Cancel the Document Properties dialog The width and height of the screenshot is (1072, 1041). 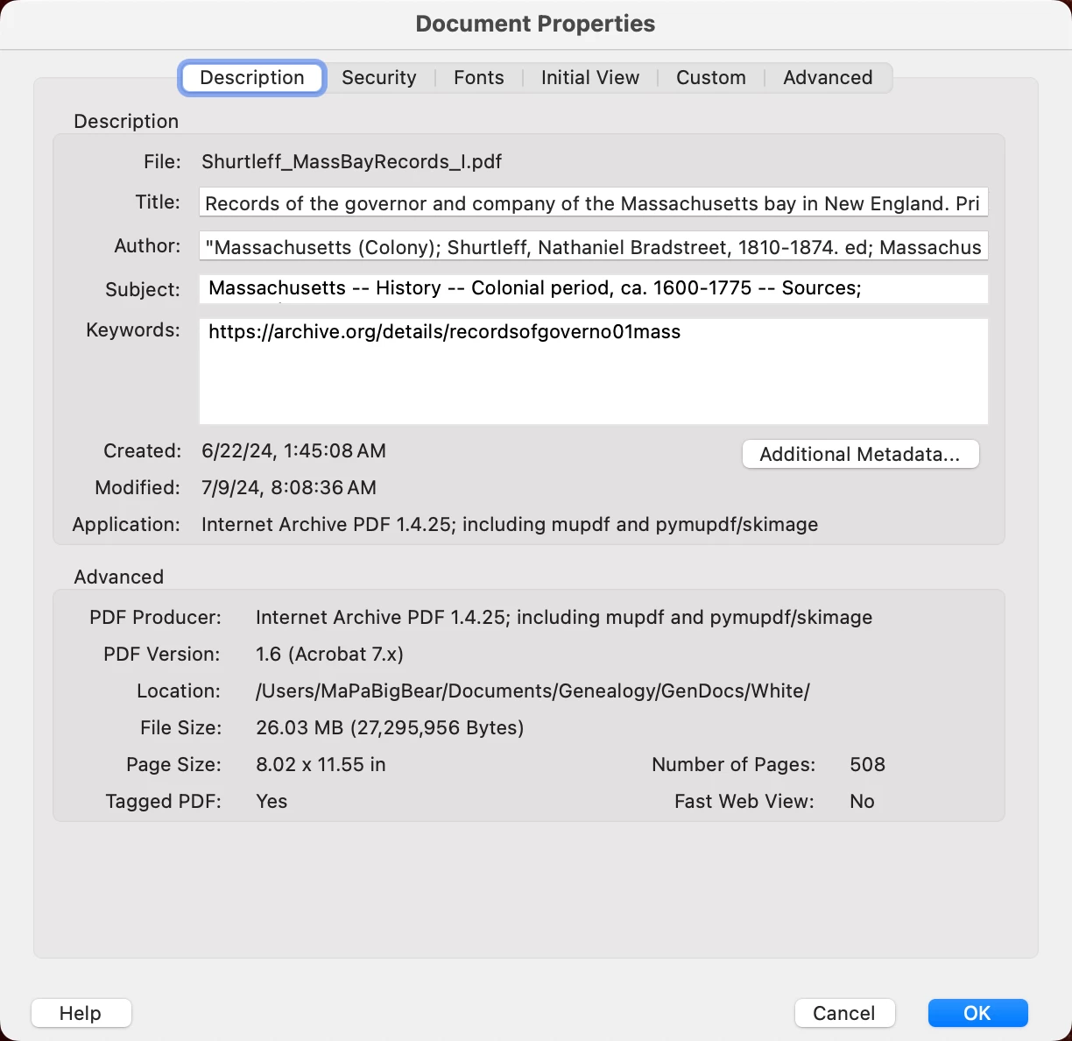click(x=844, y=1013)
